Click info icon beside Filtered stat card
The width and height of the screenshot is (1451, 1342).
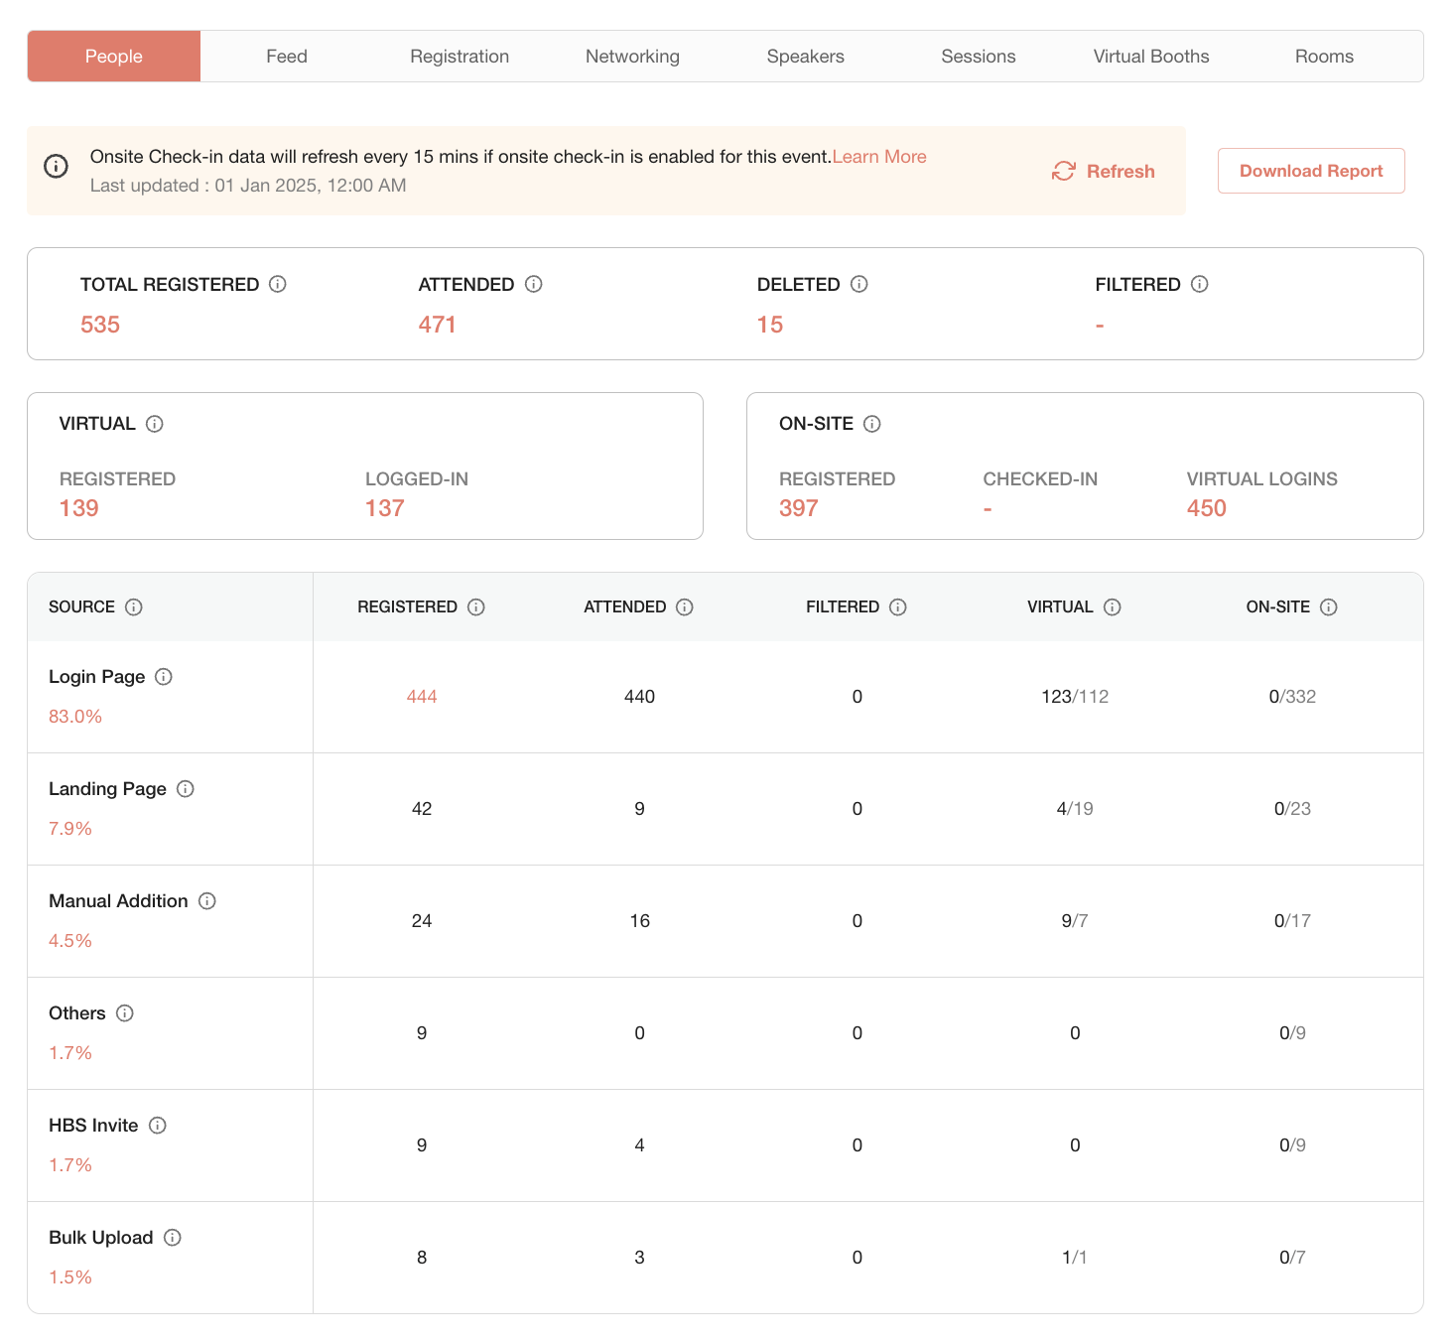tap(1200, 284)
